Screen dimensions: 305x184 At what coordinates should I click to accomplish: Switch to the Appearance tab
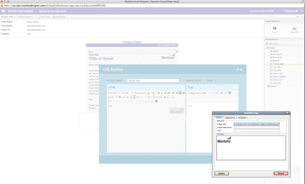(230, 118)
